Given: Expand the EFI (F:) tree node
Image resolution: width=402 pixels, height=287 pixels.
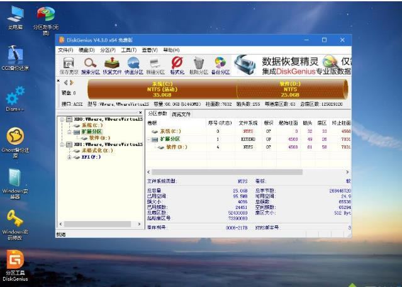Looking at the screenshot, I should tap(69, 157).
